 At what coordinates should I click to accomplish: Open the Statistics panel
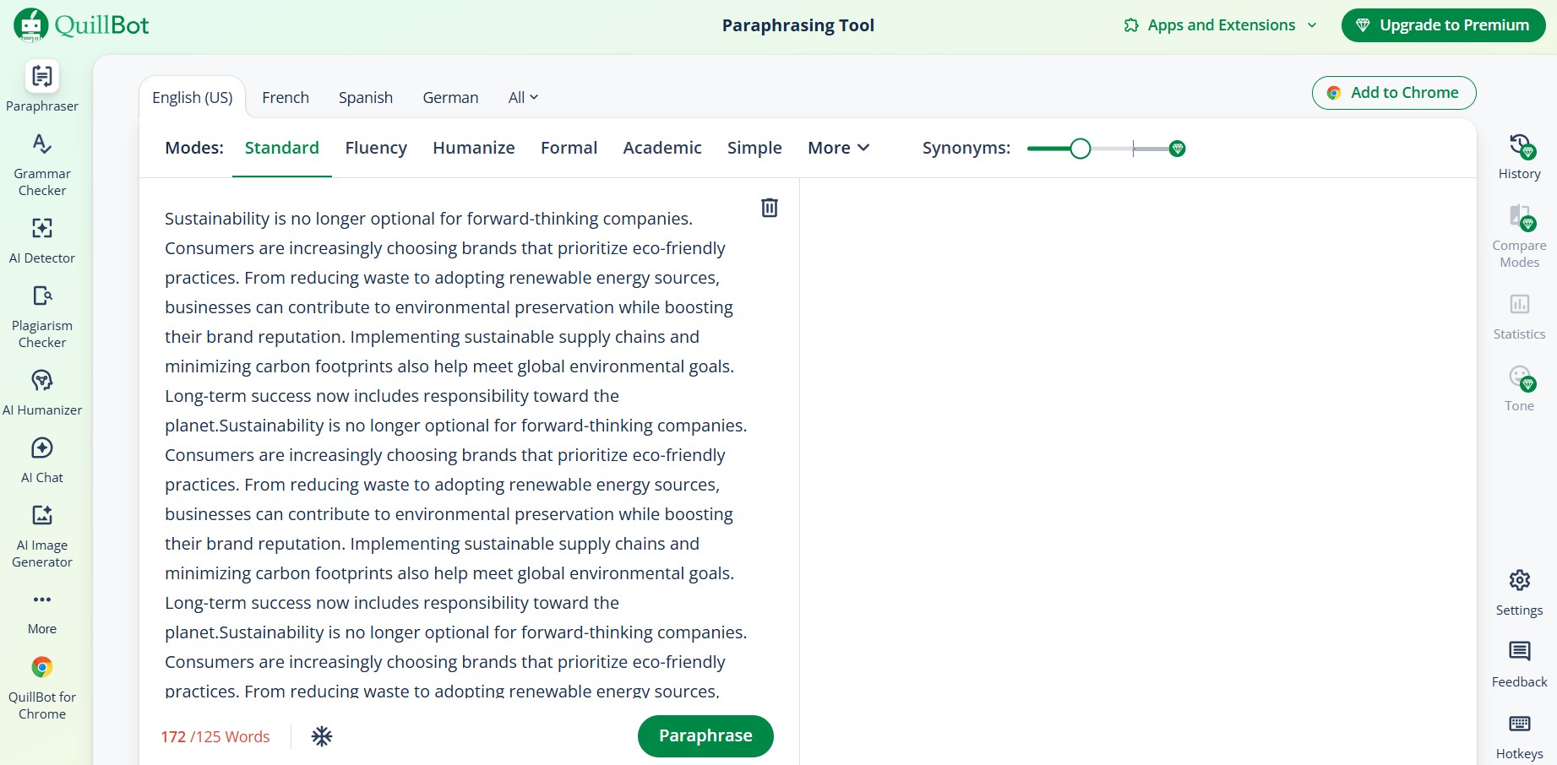click(x=1518, y=313)
